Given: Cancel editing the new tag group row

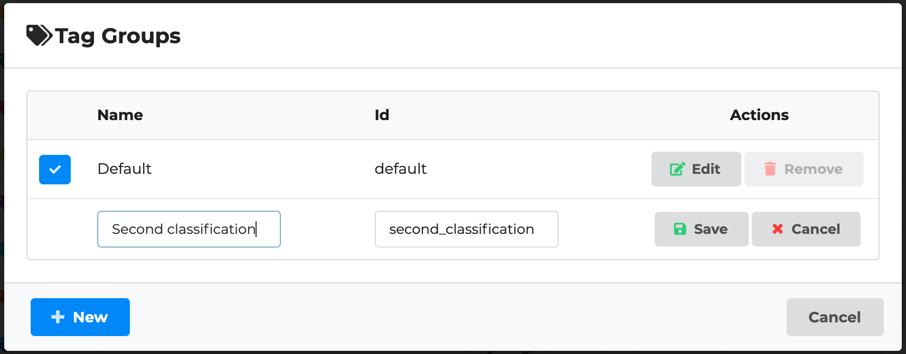Looking at the screenshot, I should click(806, 229).
